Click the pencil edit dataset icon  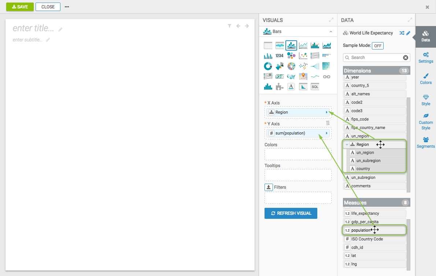(408, 33)
